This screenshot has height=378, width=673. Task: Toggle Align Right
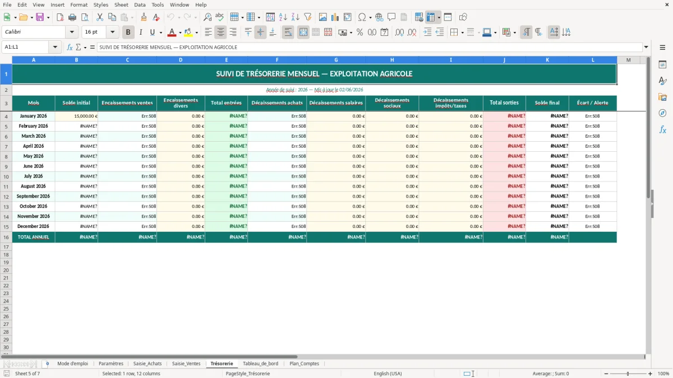pos(233,32)
